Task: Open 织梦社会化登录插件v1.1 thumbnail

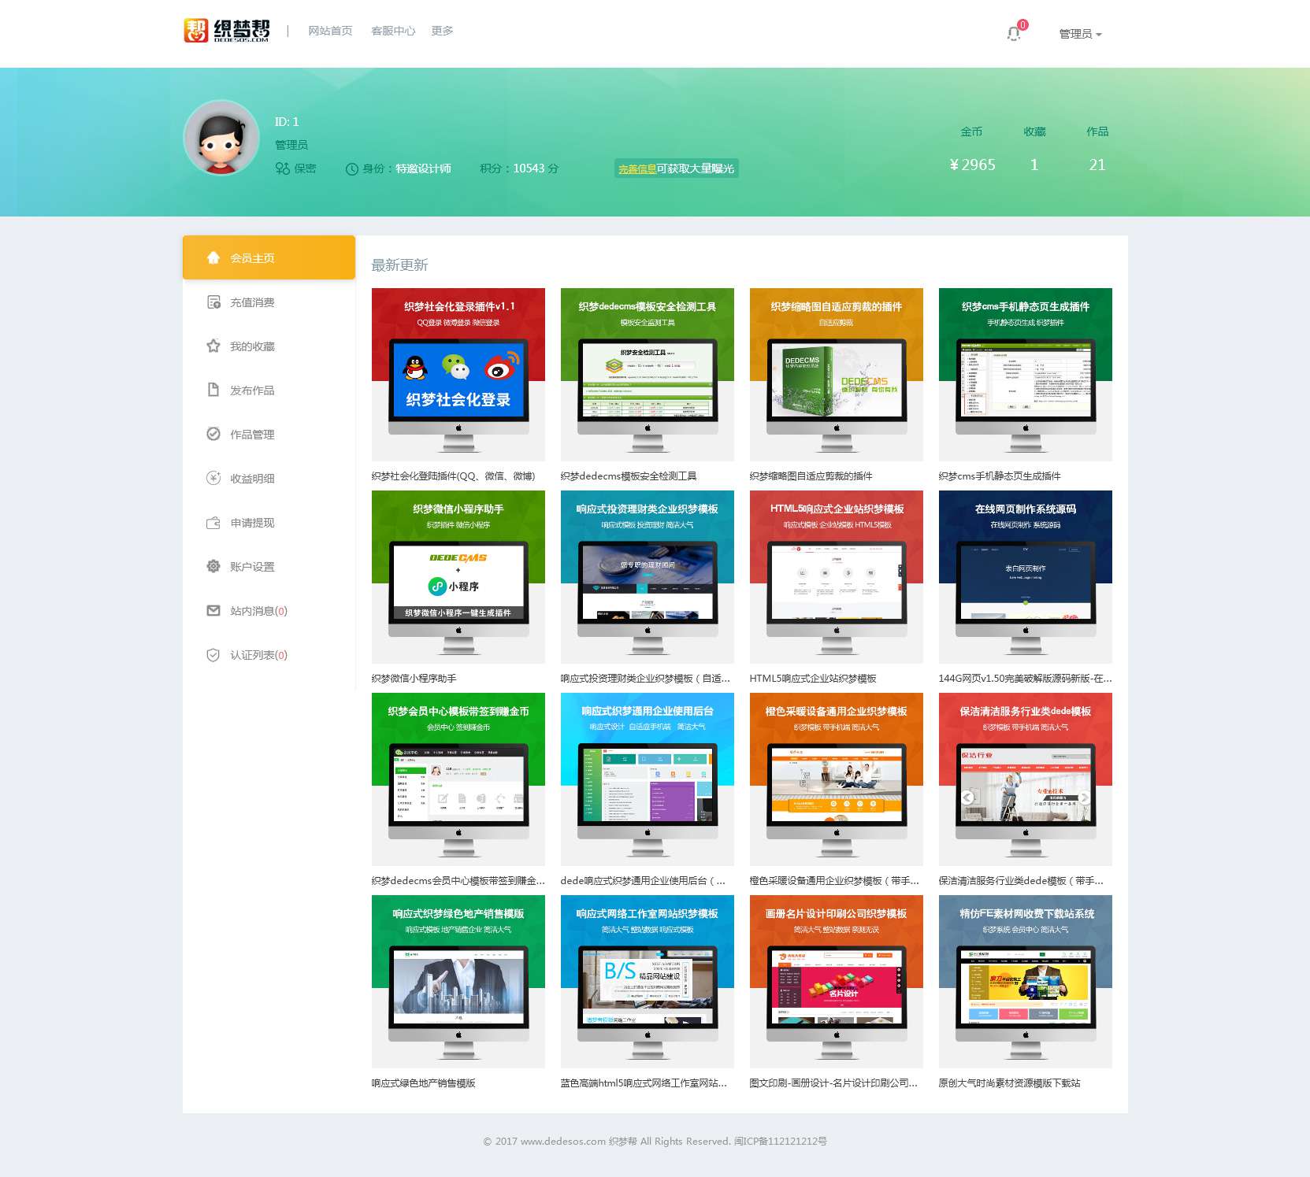Action: pos(458,375)
